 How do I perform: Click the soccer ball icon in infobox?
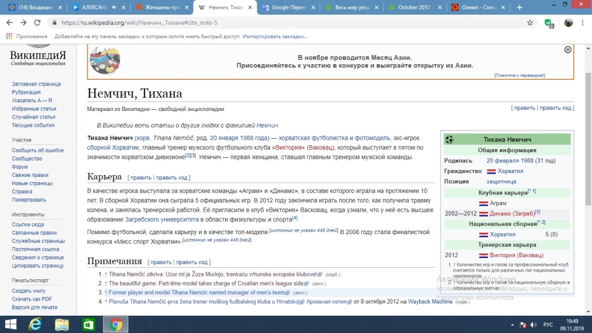tap(449, 139)
